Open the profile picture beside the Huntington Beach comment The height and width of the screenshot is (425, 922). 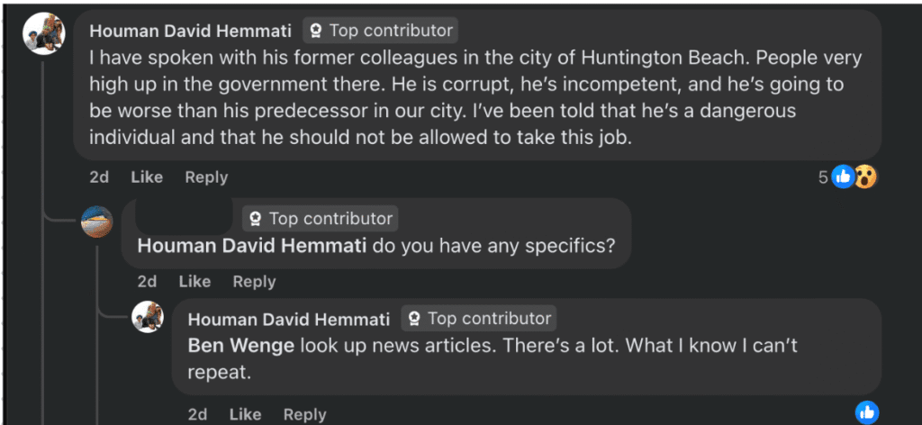click(43, 34)
